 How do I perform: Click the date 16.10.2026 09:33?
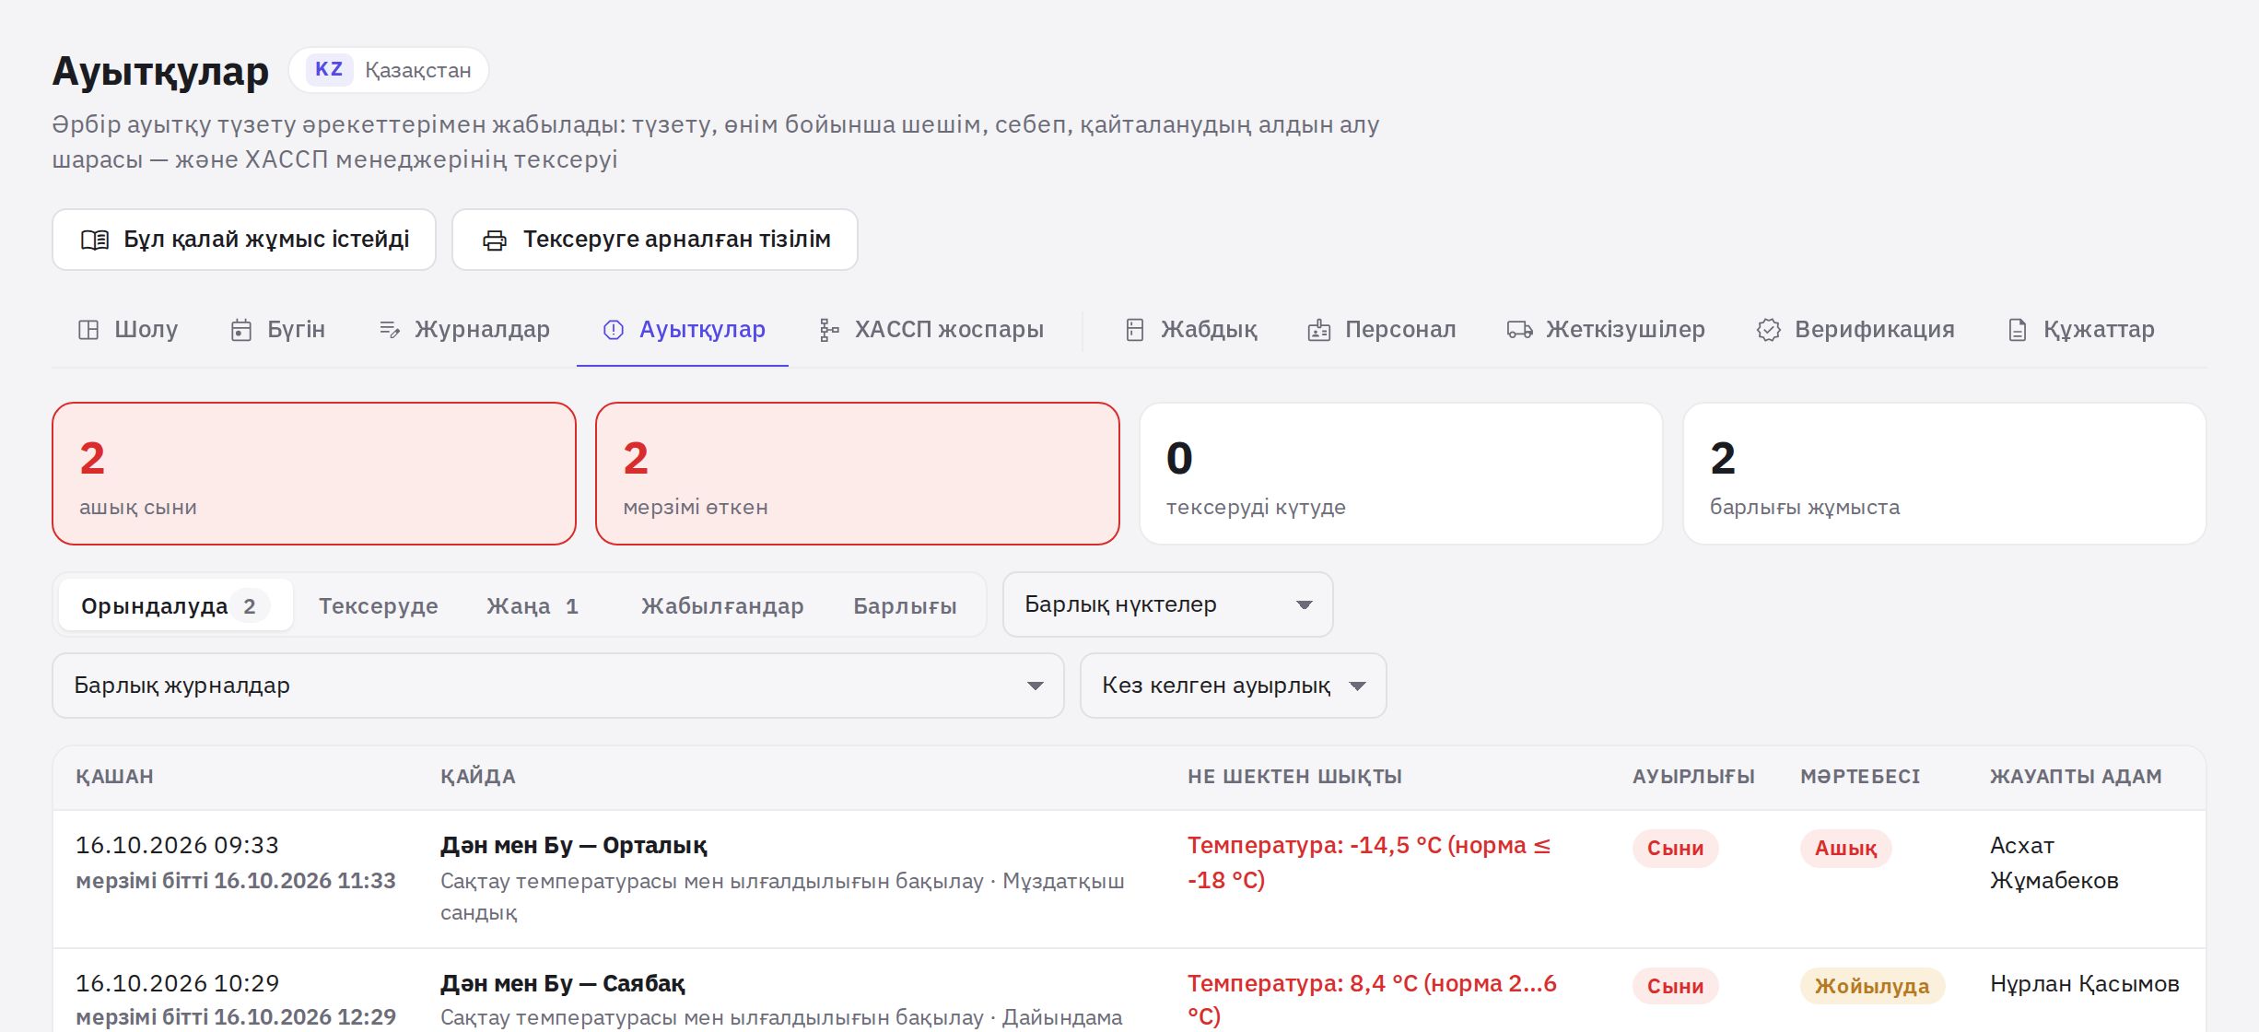pyautogui.click(x=177, y=845)
